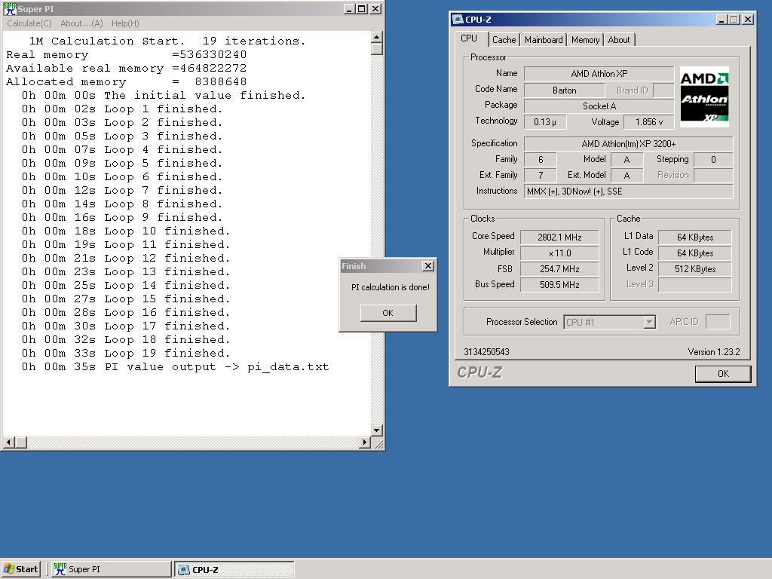Click OK in the CPU-Z window

coord(723,374)
